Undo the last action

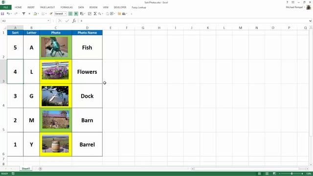(x=8, y=14)
